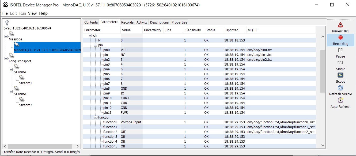Click the device tree horizontal scrollbar thumb
The width and height of the screenshot is (356, 156).
click(x=40, y=146)
